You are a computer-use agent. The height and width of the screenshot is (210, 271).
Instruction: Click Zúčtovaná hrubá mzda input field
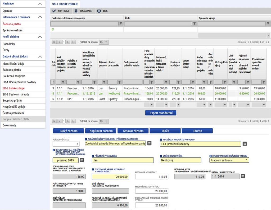(110, 177)
